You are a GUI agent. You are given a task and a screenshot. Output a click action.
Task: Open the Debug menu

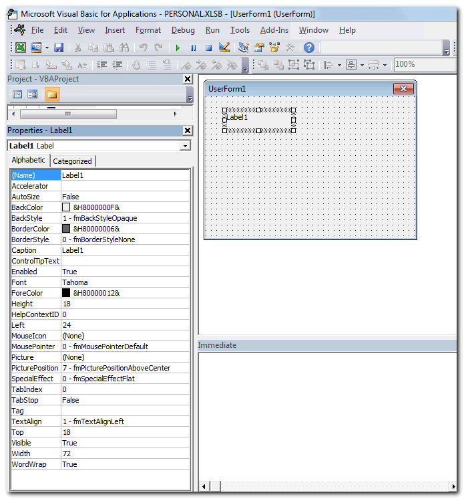pos(183,30)
